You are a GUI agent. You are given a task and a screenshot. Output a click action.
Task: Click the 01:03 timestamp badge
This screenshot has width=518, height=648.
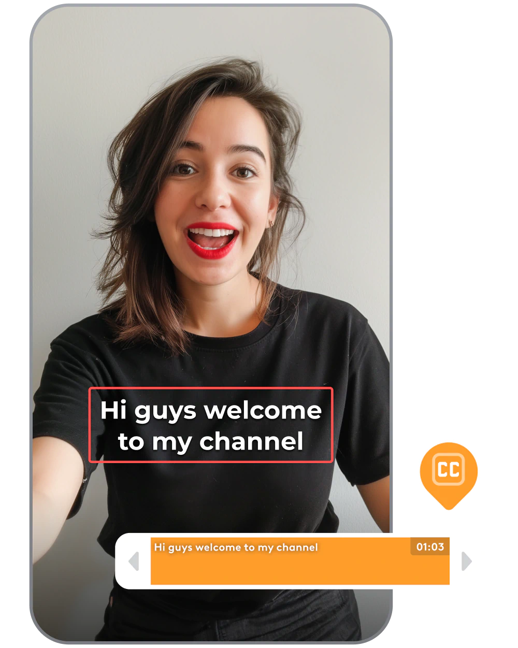pyautogui.click(x=429, y=546)
